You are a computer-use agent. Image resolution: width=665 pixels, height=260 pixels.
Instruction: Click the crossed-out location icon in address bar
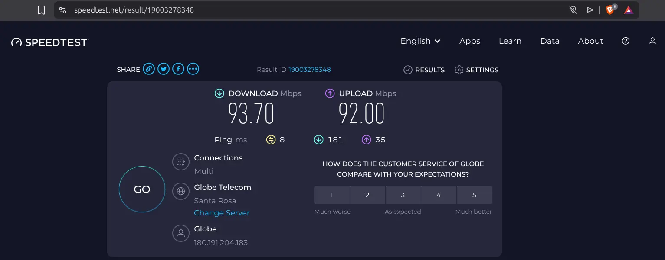coord(573,10)
